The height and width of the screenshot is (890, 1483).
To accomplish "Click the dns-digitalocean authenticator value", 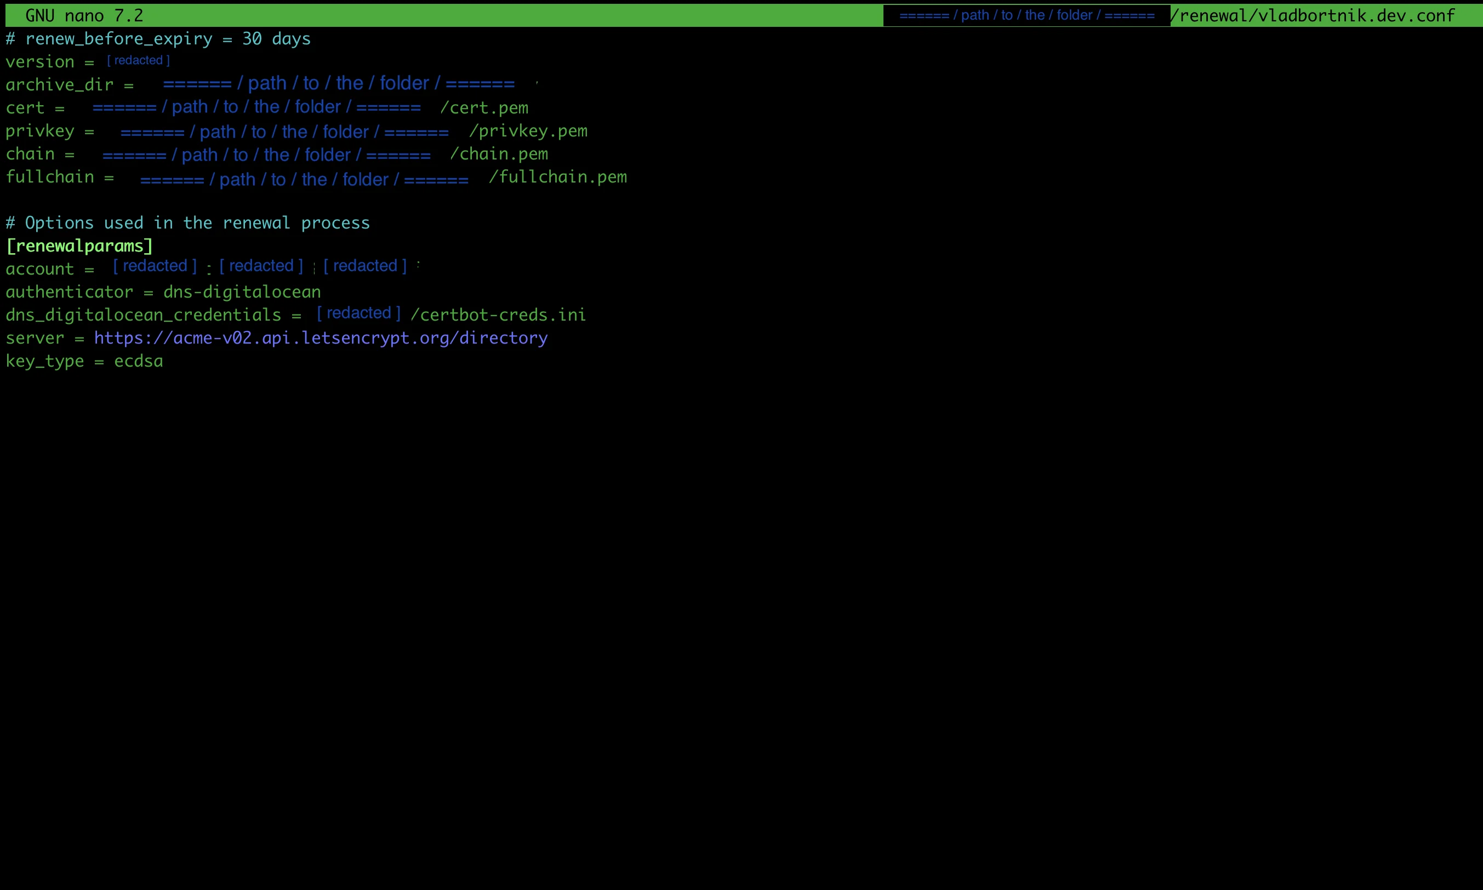I will pyautogui.click(x=242, y=292).
